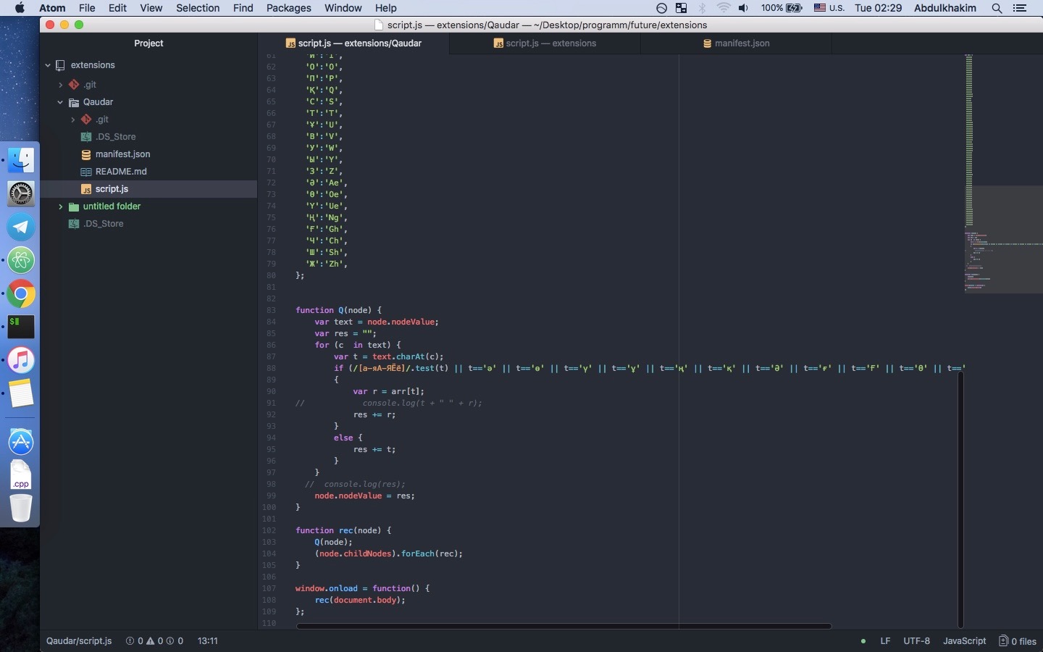Viewport: 1043px width, 652px height.
Task: Launch iTunes from the dock
Action: tap(21, 360)
